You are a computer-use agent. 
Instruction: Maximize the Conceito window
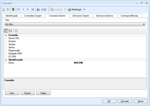(142, 3)
